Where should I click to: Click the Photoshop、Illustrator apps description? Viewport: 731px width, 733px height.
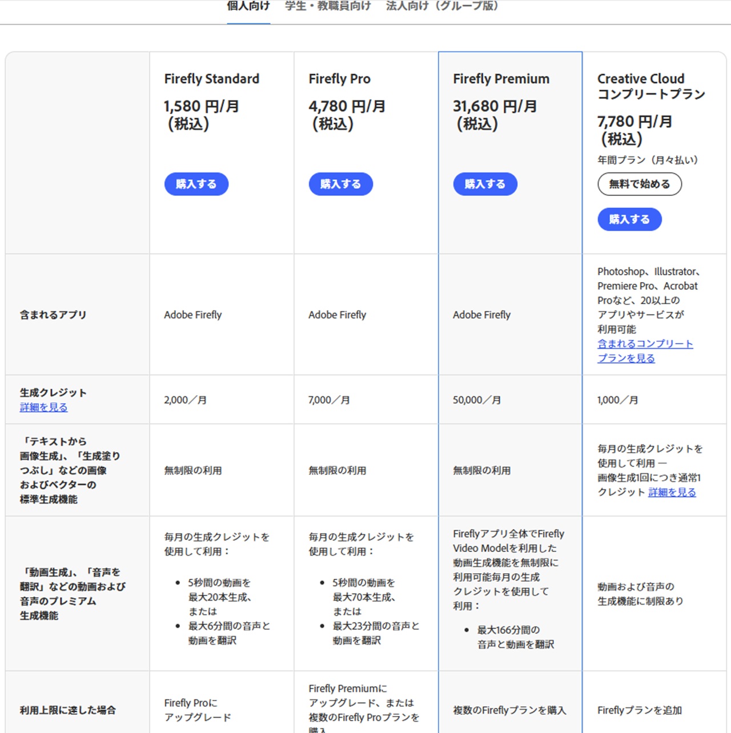pos(649,300)
